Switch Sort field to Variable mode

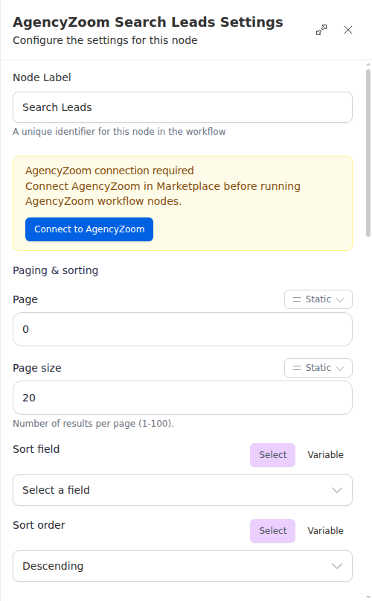point(325,455)
